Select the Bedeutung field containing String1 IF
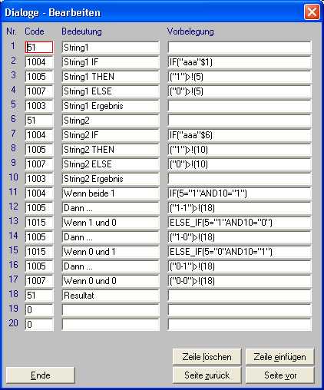The height and width of the screenshot is (390, 324). [x=111, y=62]
